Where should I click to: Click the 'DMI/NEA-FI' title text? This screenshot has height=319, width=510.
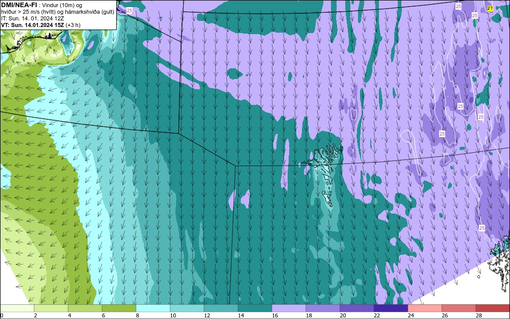click(x=19, y=5)
